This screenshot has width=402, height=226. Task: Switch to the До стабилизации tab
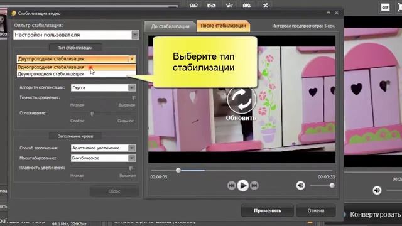click(170, 26)
